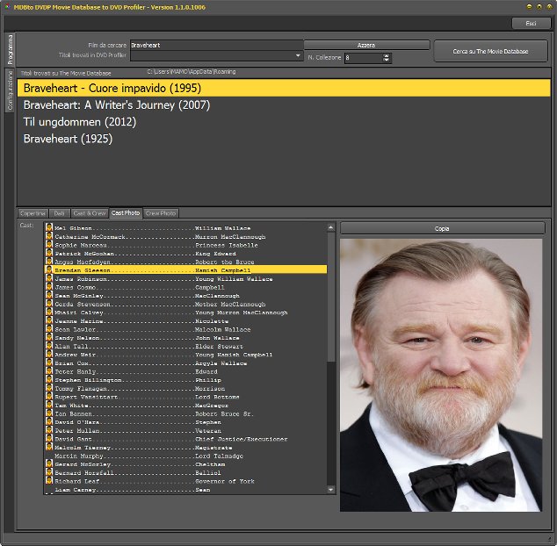This screenshot has width=557, height=546.
Task: Click photo icon beside Tam White
Action: click(49, 405)
